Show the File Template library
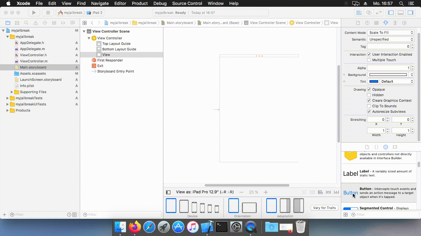This screenshot has width=421, height=236. point(367,147)
